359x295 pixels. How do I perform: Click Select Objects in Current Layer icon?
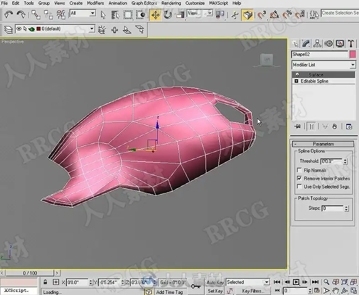click(x=127, y=30)
